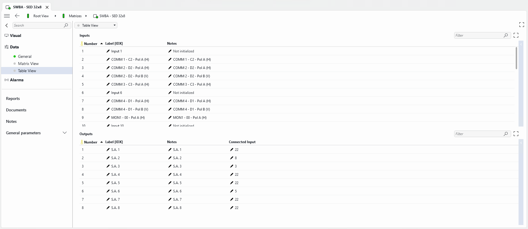This screenshot has height=229, width=528.
Task: Click connected input value for S.A. 5
Action: [237, 183]
